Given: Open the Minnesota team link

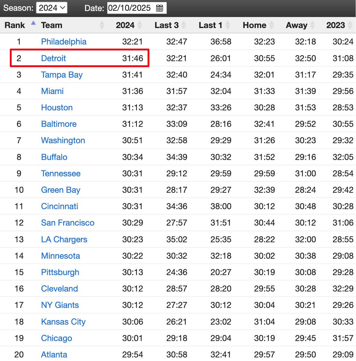Looking at the screenshot, I should click(60, 256).
